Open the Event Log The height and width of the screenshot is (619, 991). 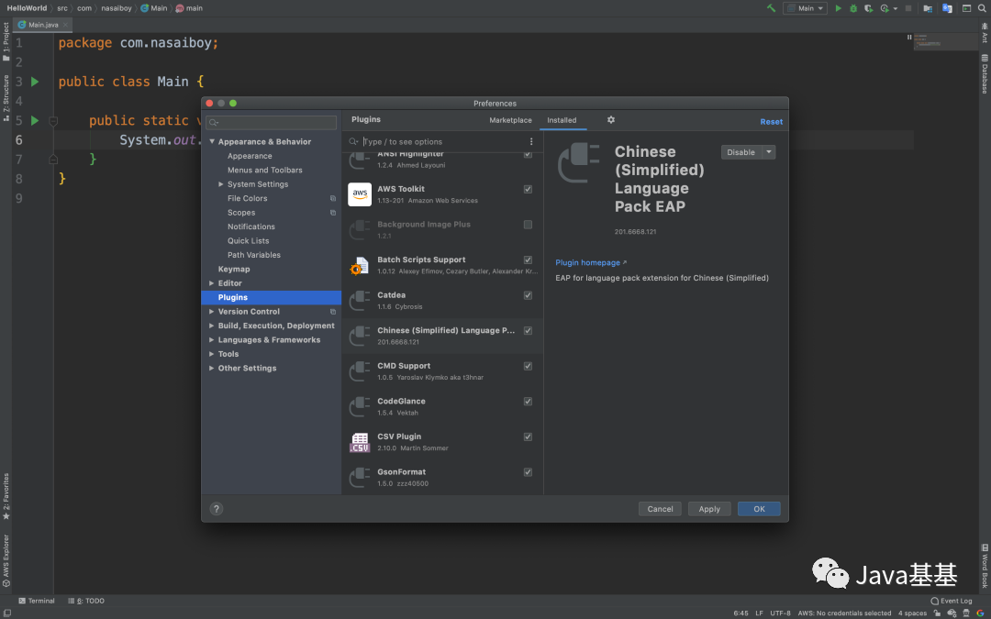(952, 601)
